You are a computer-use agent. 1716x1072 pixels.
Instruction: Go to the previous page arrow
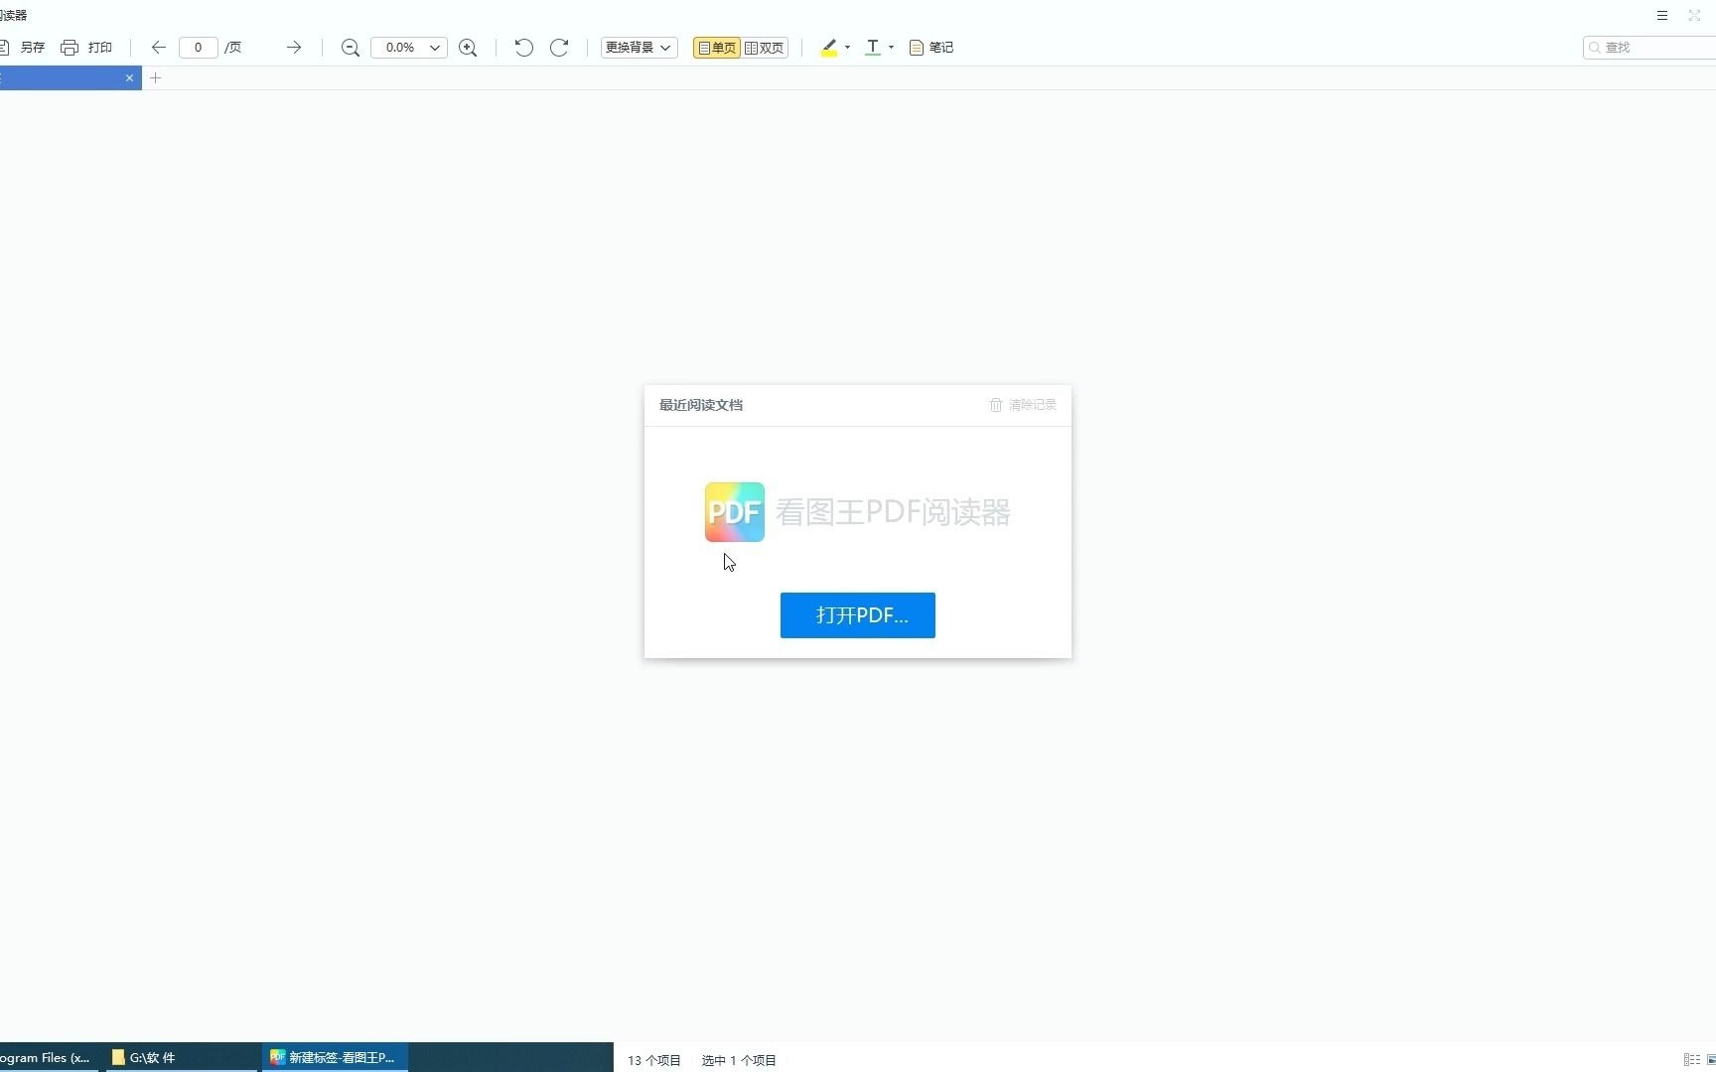pyautogui.click(x=158, y=48)
